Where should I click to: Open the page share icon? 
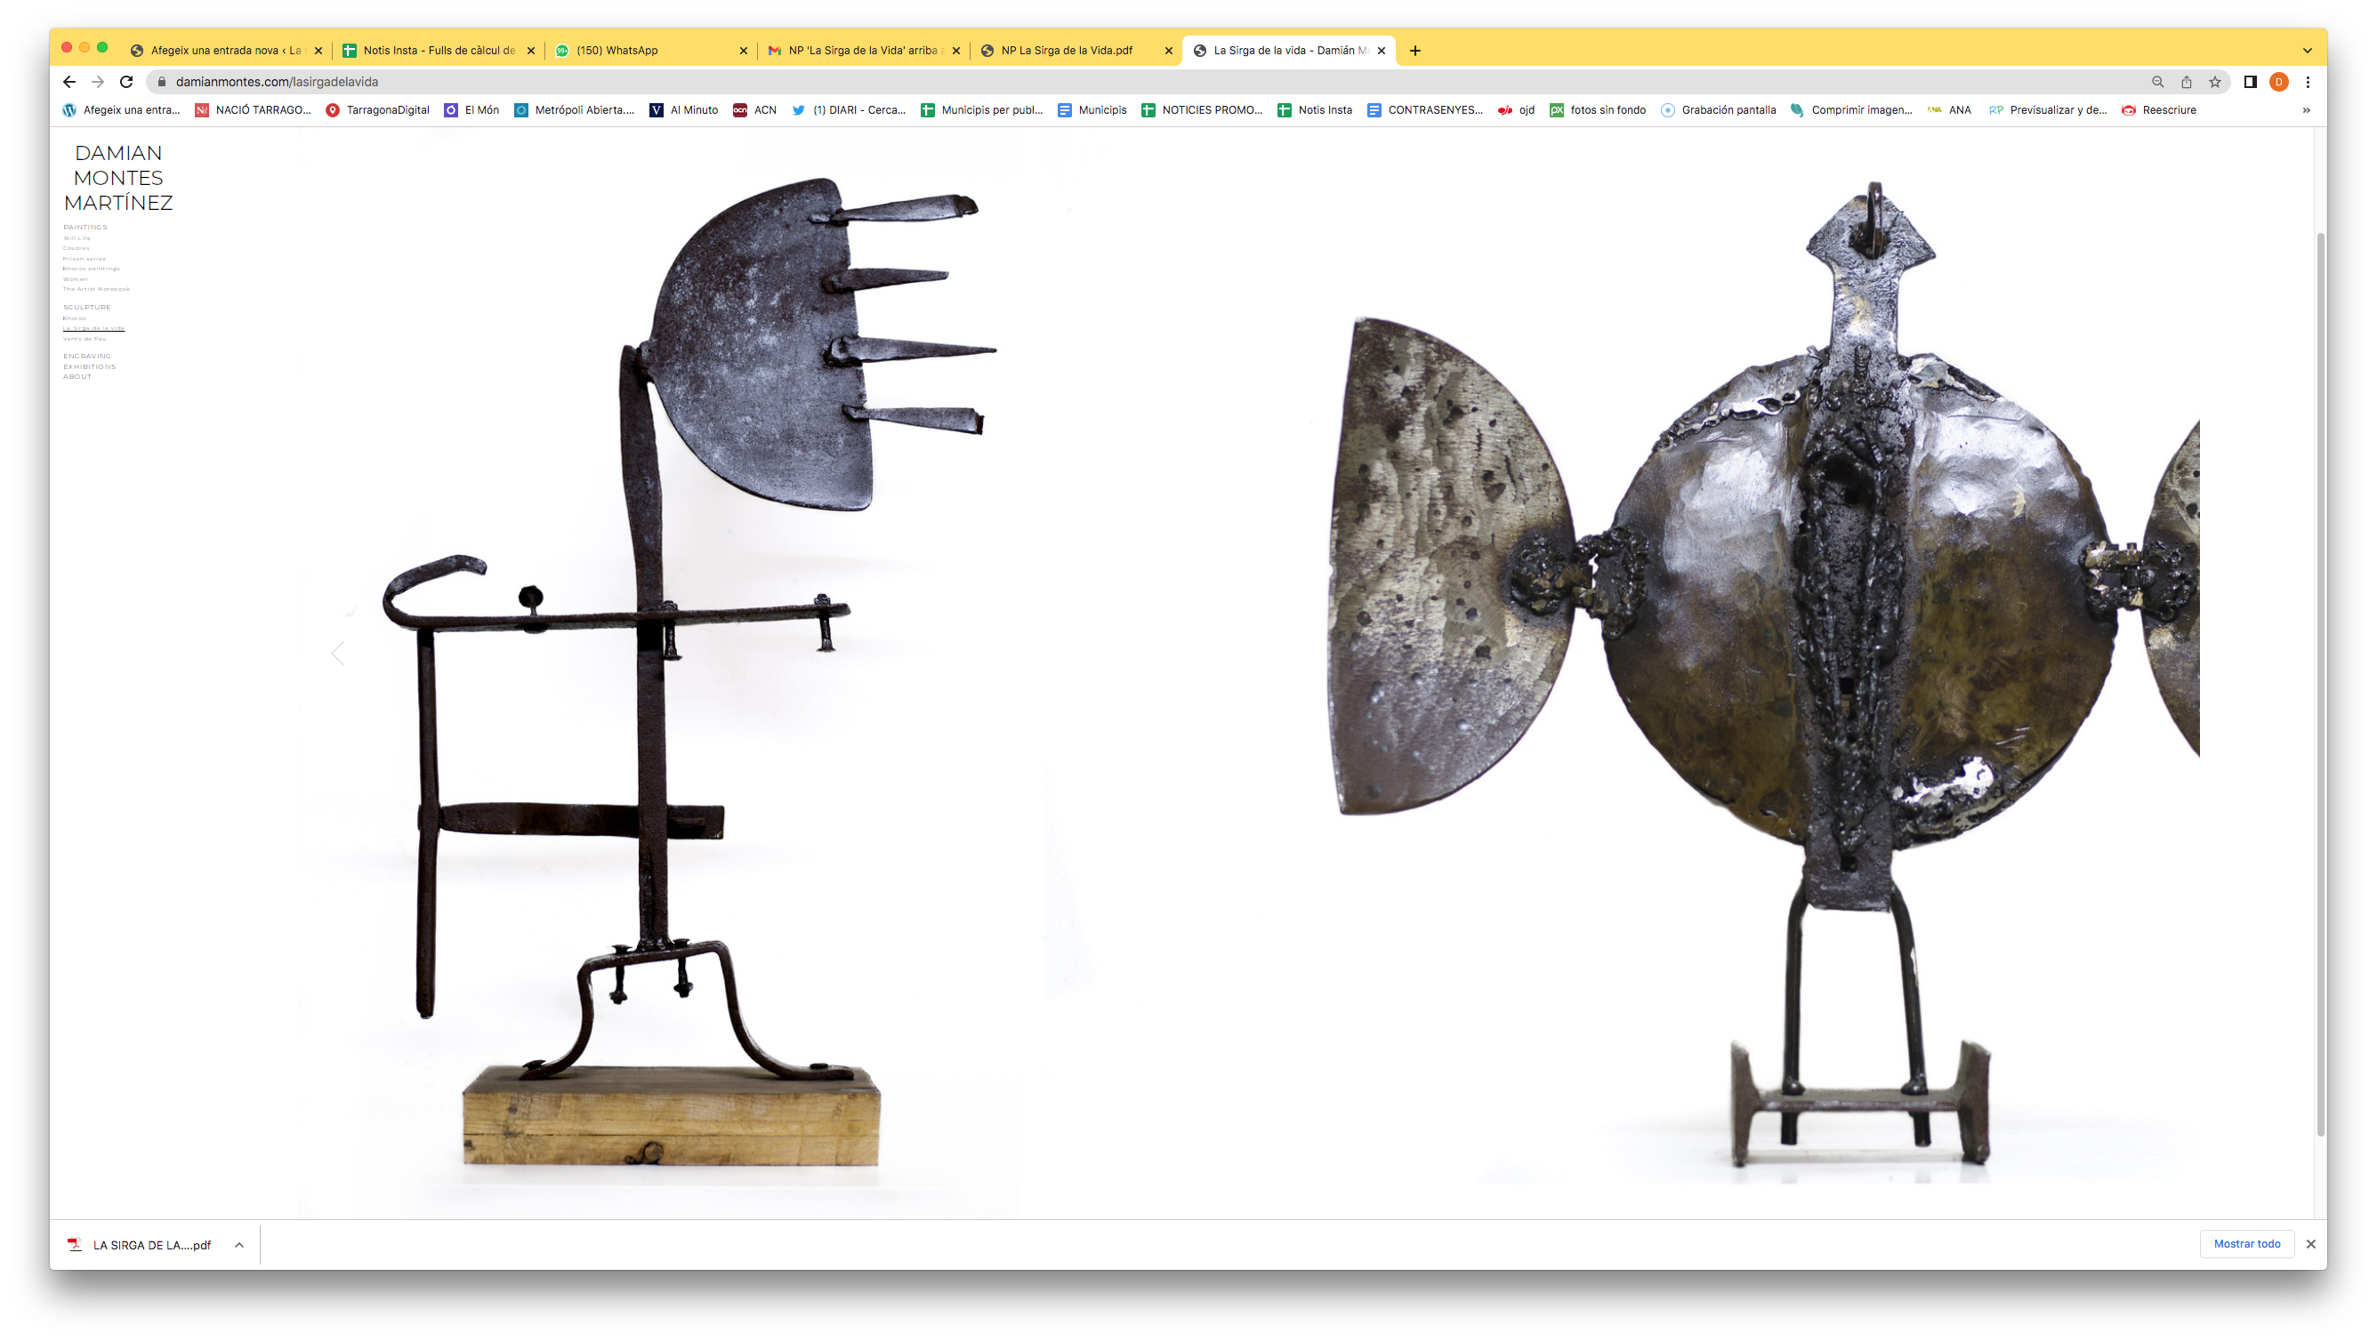[x=2186, y=82]
